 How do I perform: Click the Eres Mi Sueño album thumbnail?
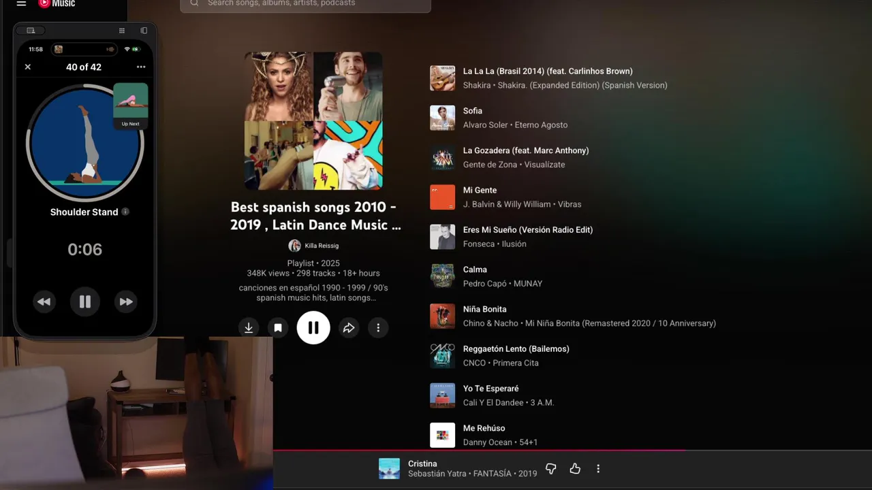442,237
